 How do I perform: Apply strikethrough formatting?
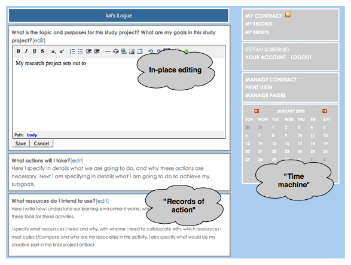(x=42, y=51)
